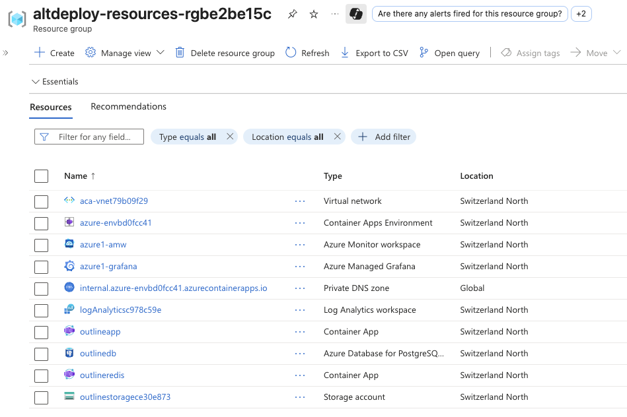Viewport: 627px width, 417px height.
Task: Click the outlinestoragece30e873 storage icon
Action: click(69, 397)
